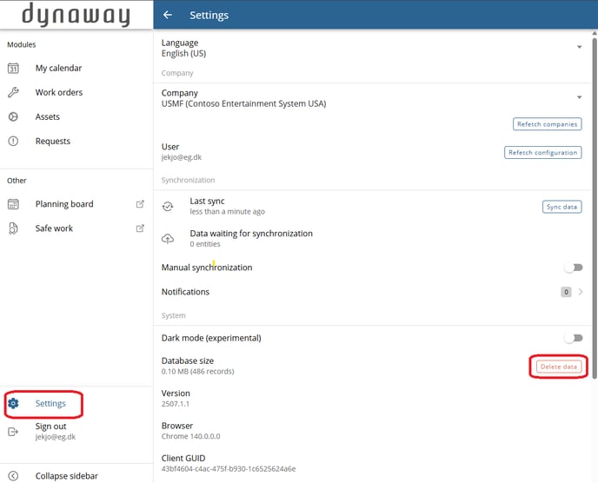Click the back arrow next to Settings
The width and height of the screenshot is (598, 483).
(168, 16)
